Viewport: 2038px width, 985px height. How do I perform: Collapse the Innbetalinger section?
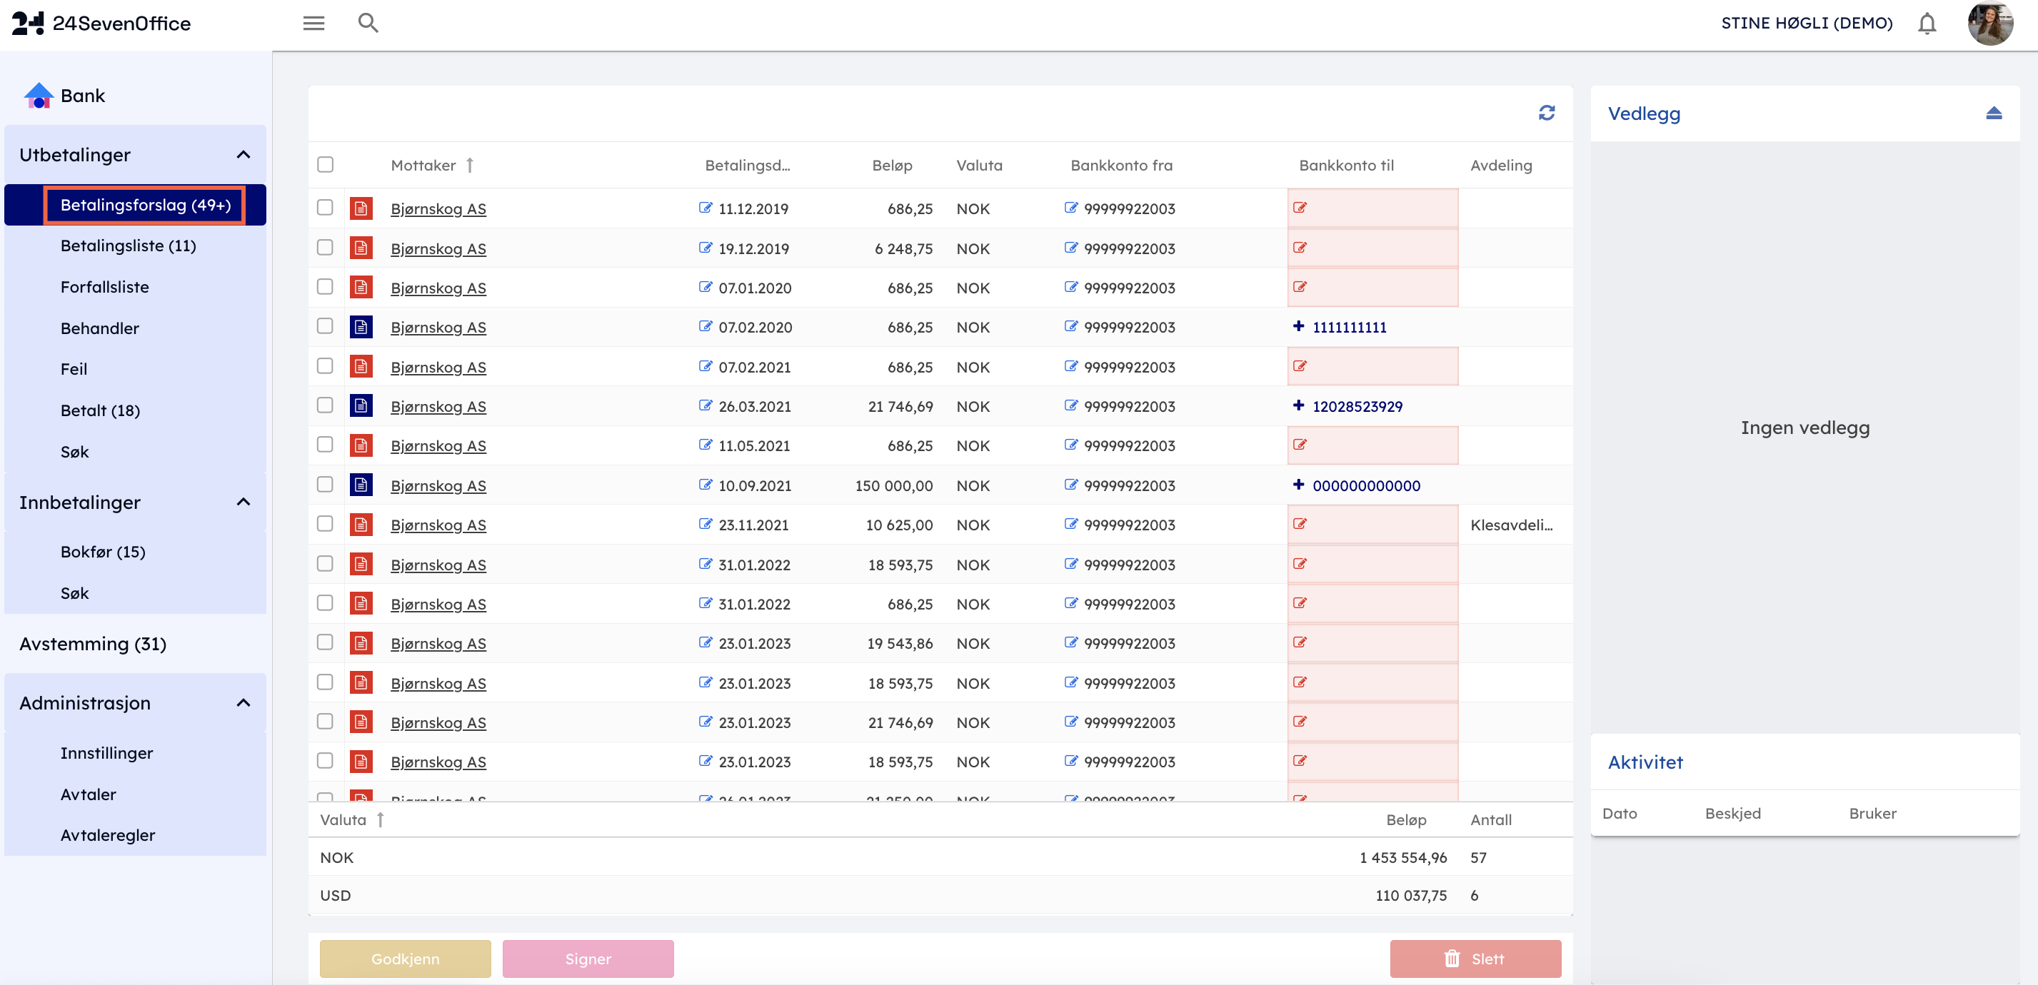pyautogui.click(x=243, y=502)
